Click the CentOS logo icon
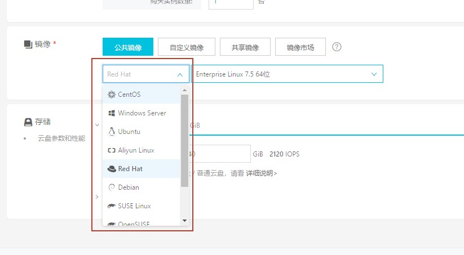464x255 pixels. pyautogui.click(x=111, y=95)
